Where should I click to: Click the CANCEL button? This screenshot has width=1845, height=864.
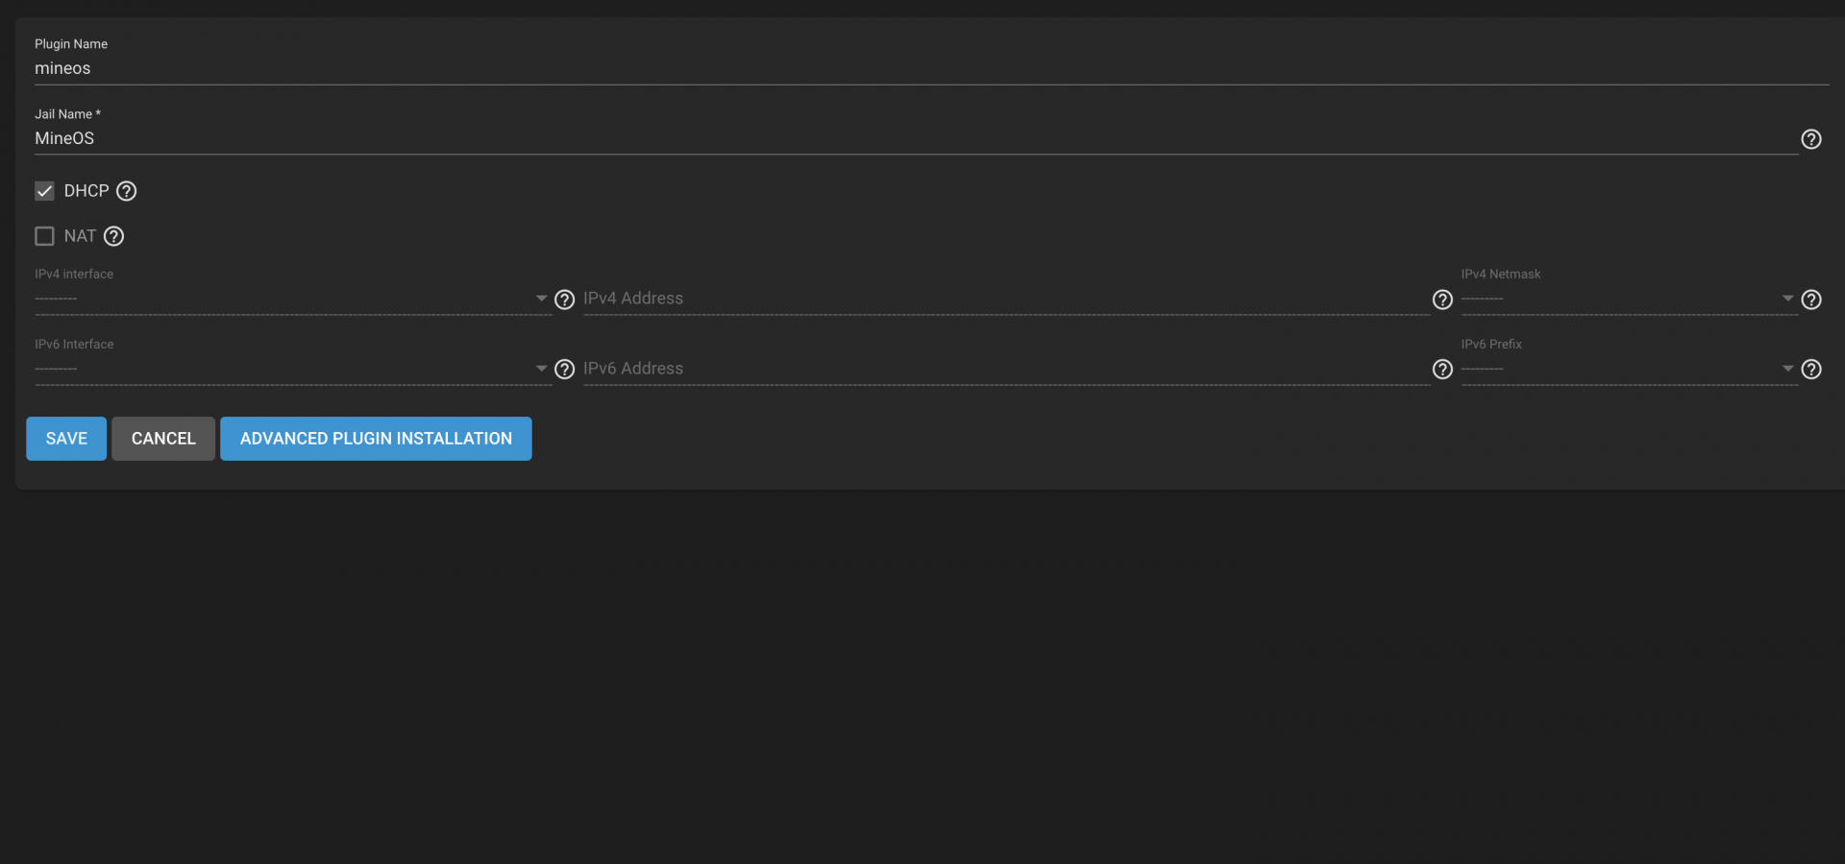pyautogui.click(x=163, y=439)
